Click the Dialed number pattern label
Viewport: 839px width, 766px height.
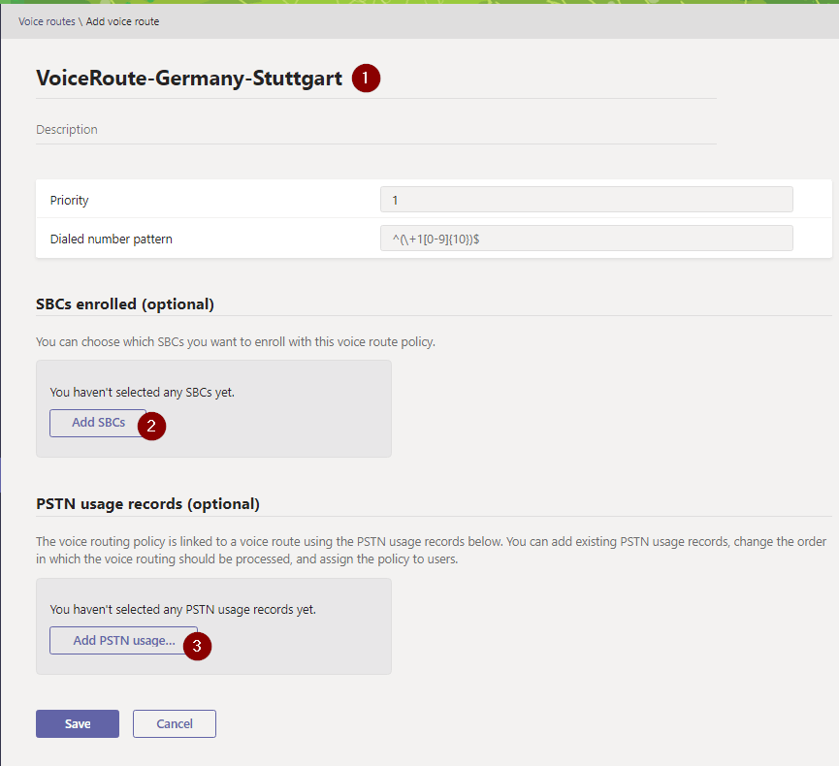[111, 239]
